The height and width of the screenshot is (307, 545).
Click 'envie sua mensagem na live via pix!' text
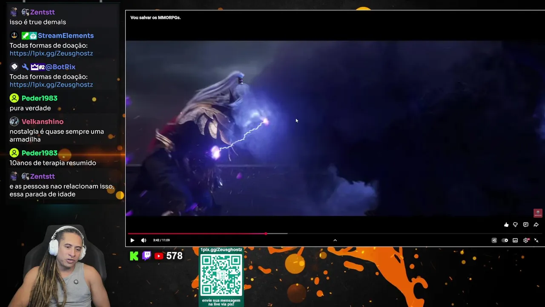point(221,302)
